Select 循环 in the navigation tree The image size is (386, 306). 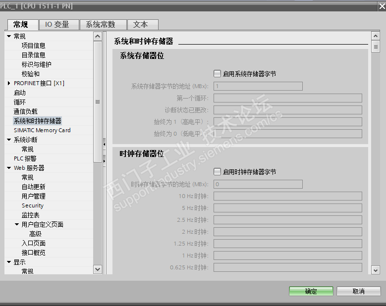20,102
